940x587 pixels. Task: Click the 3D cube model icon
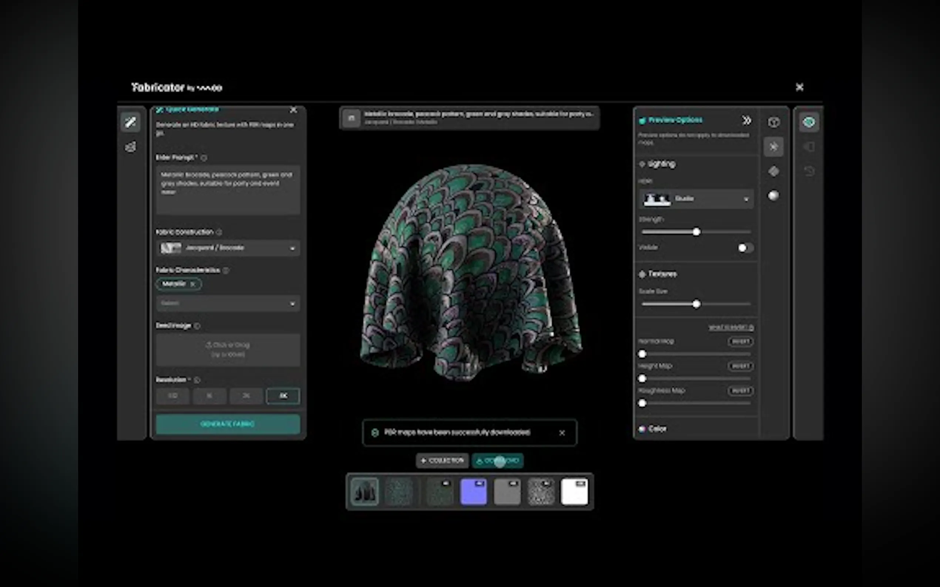tap(774, 122)
